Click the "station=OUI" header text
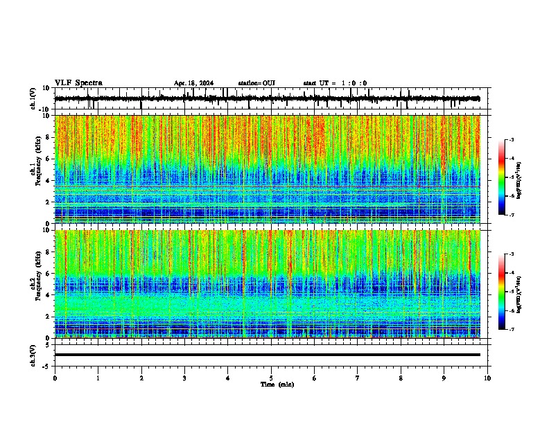Screen dimensions: 549x424 [256, 83]
